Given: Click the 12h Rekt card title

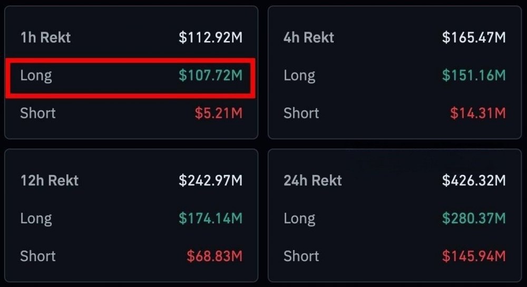Looking at the screenshot, I should tap(49, 181).
